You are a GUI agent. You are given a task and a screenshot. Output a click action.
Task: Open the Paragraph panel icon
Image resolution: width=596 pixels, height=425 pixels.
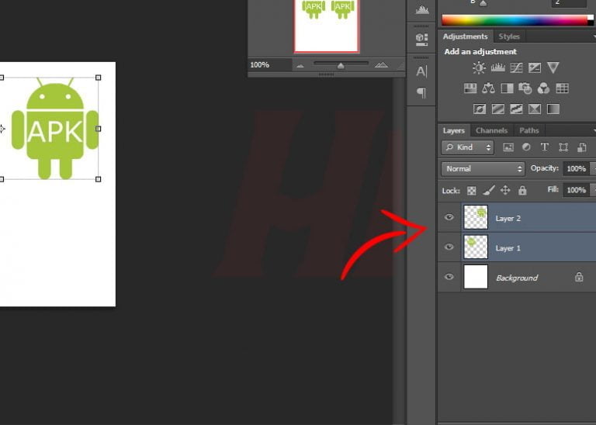click(x=421, y=92)
